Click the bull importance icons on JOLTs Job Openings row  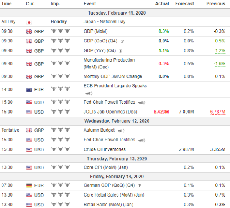click(x=61, y=112)
